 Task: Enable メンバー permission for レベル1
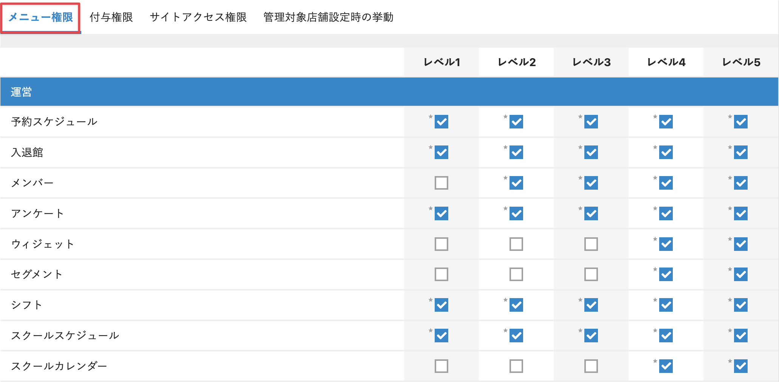[441, 183]
